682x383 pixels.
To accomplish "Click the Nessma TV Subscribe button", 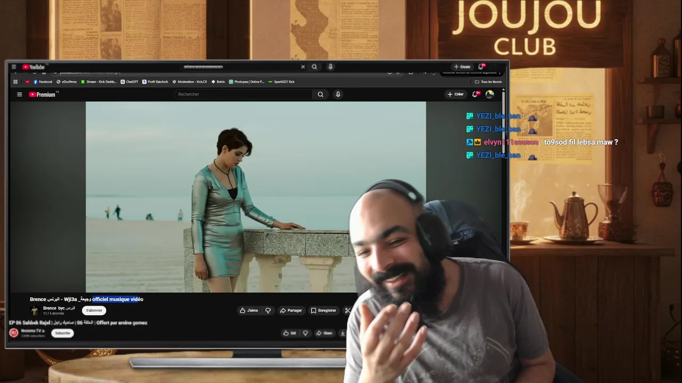I will pos(62,333).
